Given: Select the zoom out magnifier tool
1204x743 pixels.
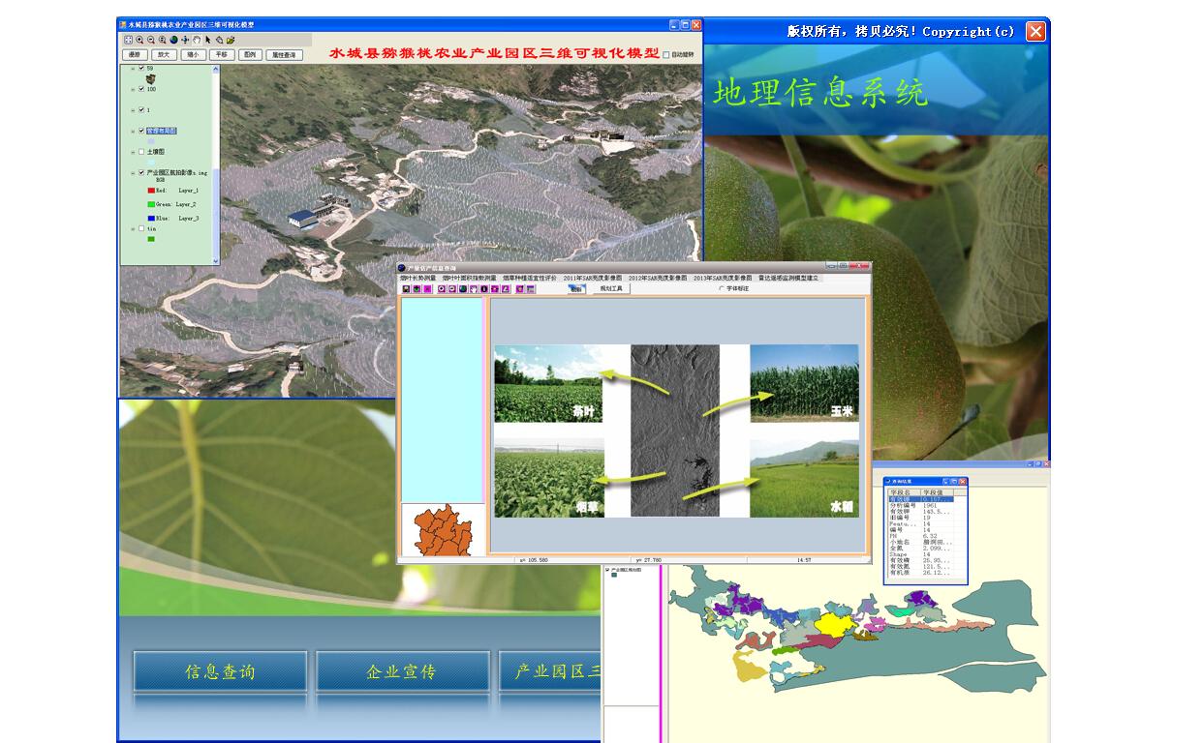Looking at the screenshot, I should click(x=151, y=40).
